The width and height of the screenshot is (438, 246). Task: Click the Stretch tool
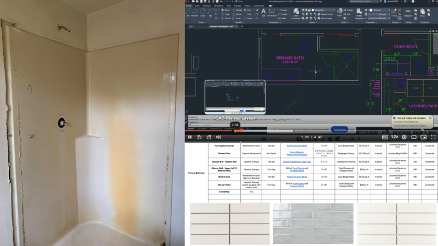(x=226, y=19)
